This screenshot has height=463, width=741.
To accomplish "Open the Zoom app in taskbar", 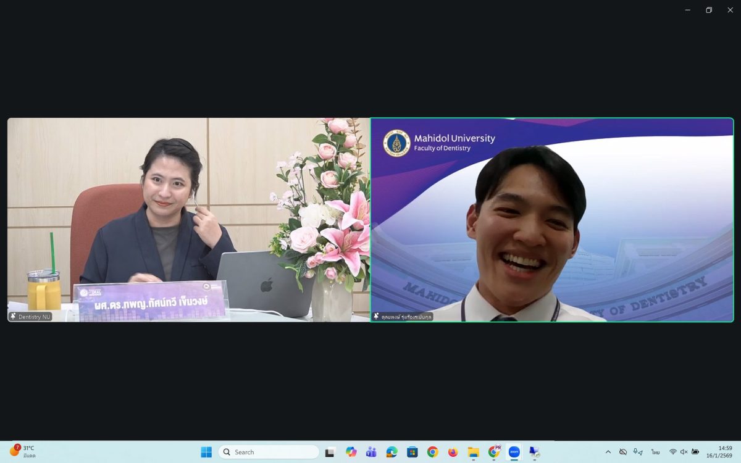I will click(514, 452).
